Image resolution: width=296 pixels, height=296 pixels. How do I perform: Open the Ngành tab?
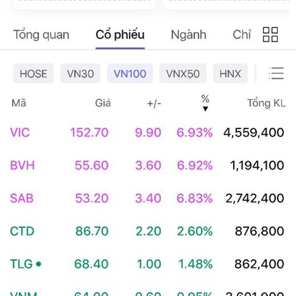pos(188,35)
